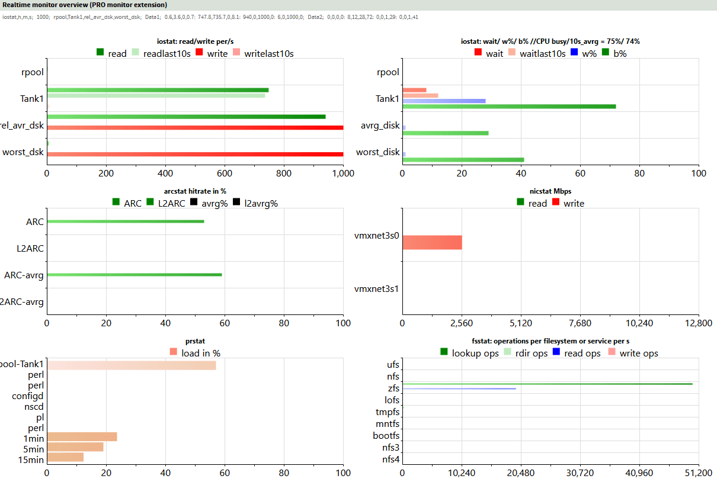This screenshot has width=717, height=482.
Task: Click the Tank1 light green readlast10s bar
Action: 156,95
